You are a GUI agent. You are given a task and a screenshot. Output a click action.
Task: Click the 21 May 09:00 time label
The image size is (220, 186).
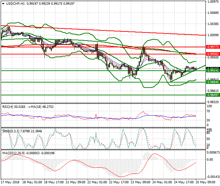[75, 182]
